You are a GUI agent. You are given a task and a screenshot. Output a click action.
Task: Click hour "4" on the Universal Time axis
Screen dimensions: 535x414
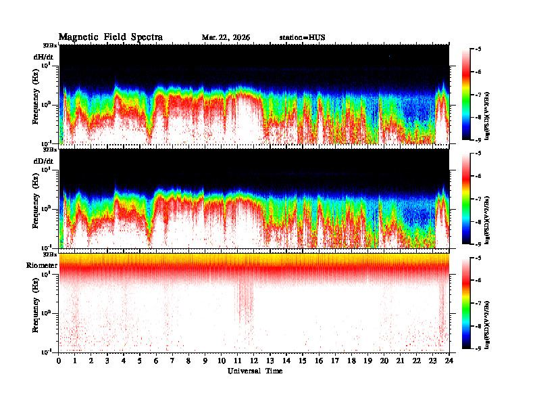(124, 361)
